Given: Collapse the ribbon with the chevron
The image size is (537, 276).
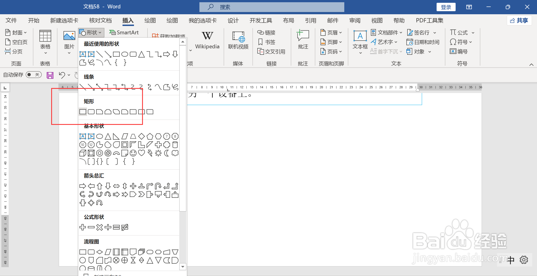Looking at the screenshot, I should (531, 65).
